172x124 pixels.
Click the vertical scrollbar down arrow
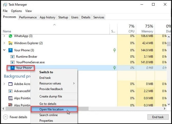coord(169,104)
